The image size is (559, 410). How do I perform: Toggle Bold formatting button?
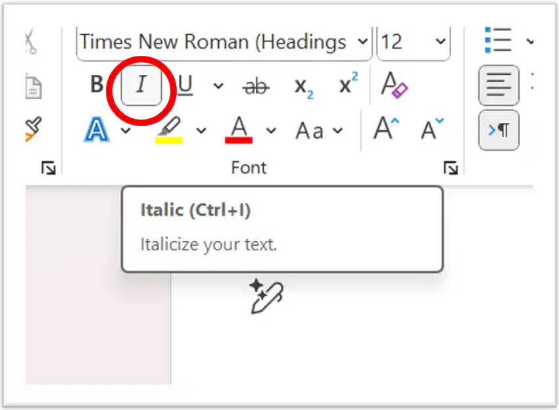[x=97, y=85]
